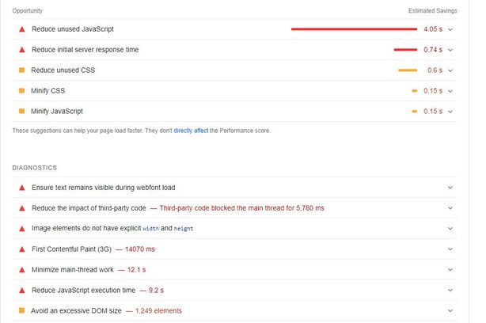The image size is (486, 323).
Task: Expand the Minify CSS chevron
Action: coord(450,91)
